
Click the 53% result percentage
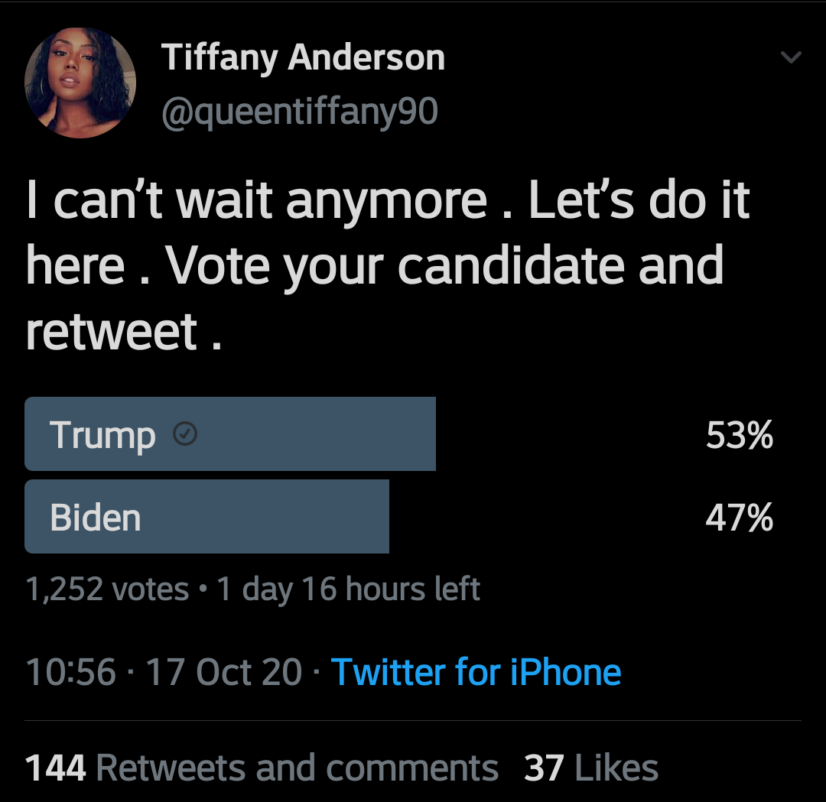pyautogui.click(x=739, y=435)
